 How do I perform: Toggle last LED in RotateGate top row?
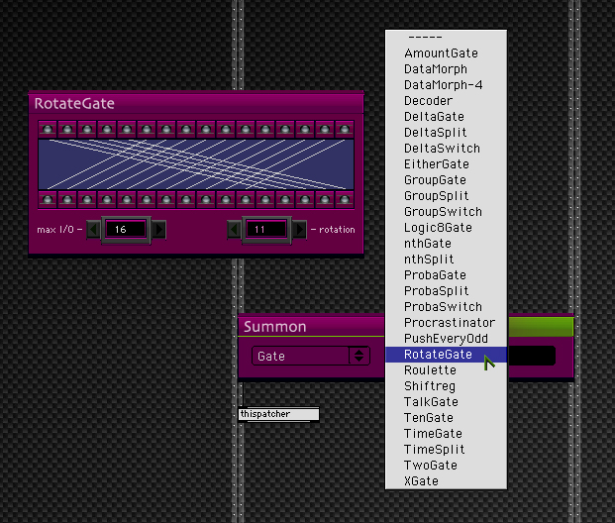coord(345,129)
